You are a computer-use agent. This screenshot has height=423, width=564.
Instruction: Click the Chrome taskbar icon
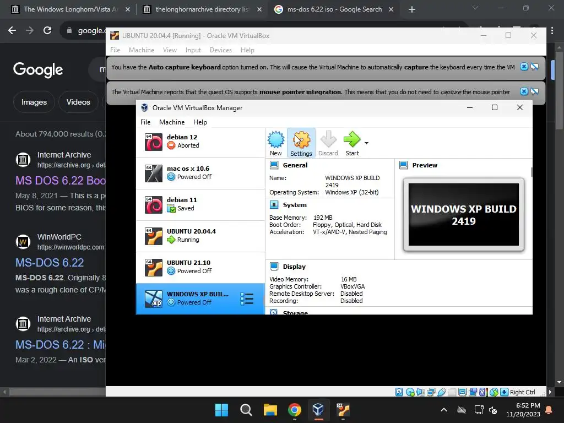click(x=295, y=410)
